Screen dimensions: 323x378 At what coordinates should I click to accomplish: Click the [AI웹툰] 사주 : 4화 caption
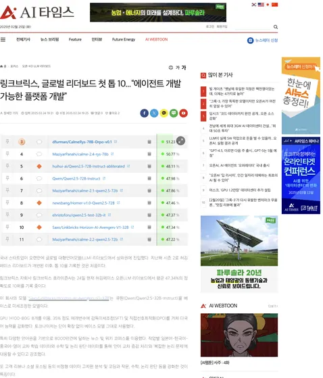215,362
